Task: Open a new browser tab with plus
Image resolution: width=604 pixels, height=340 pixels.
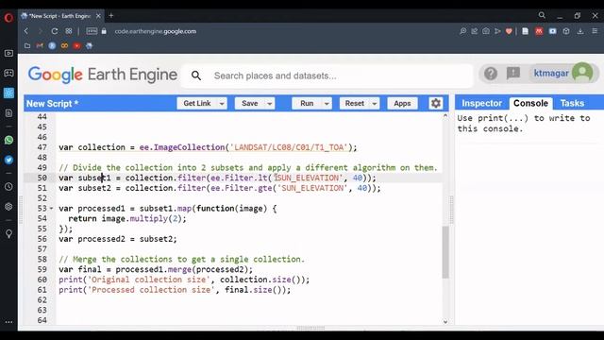Action: (111, 15)
